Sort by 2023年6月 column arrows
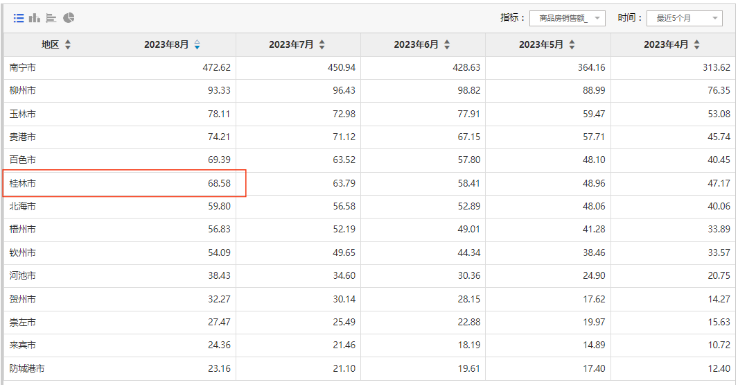 click(x=447, y=45)
